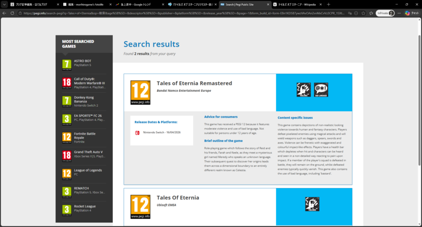Open Fortnite Battle Royale entry

(x=85, y=136)
